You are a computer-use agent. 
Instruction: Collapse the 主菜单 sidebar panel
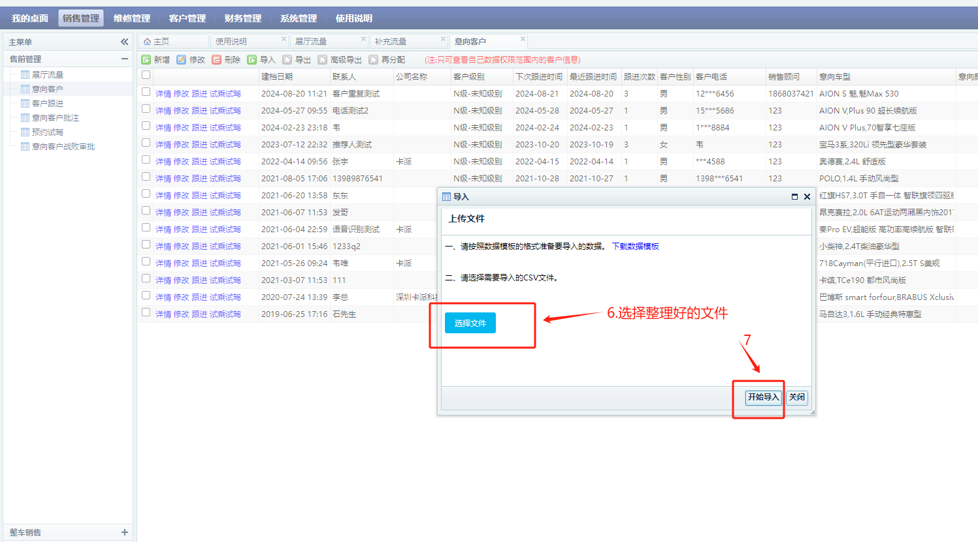click(x=124, y=42)
